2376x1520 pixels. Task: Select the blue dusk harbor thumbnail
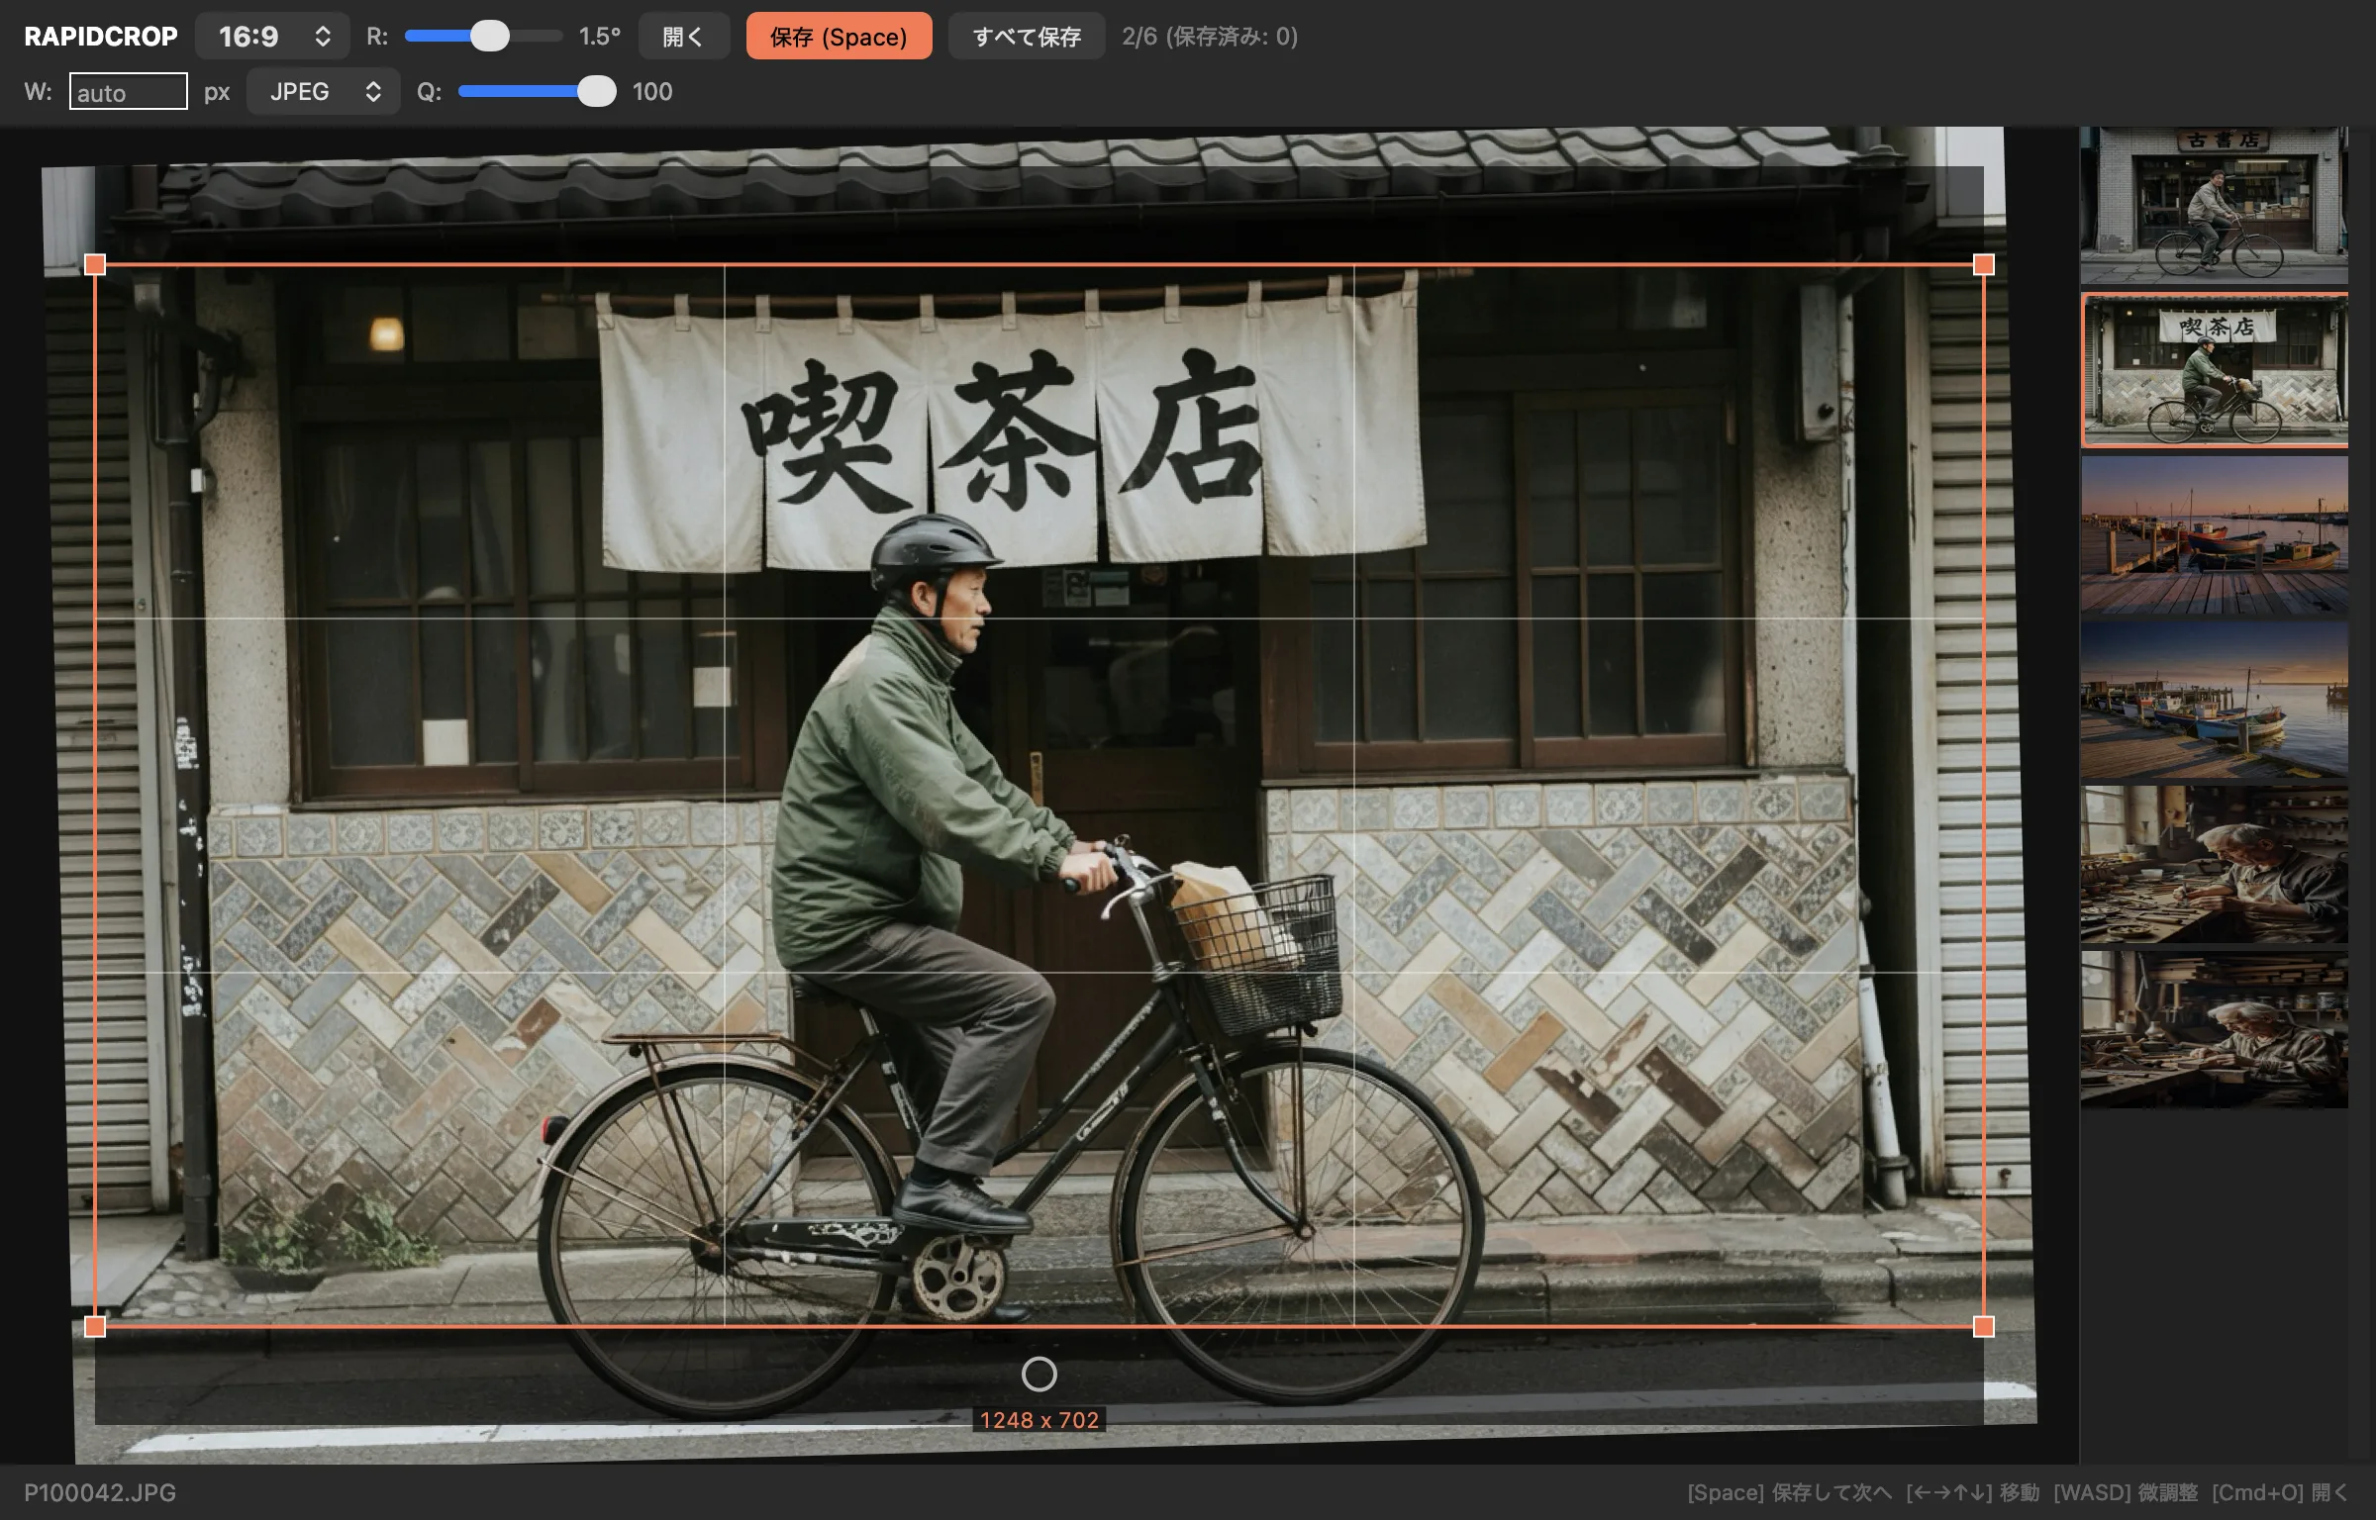tap(2214, 700)
